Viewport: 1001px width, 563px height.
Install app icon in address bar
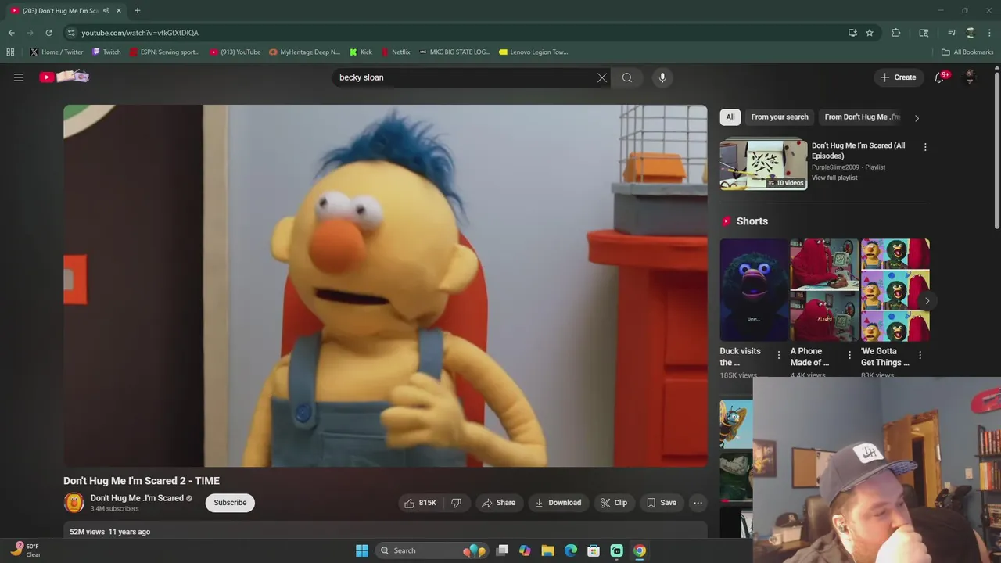tap(852, 33)
